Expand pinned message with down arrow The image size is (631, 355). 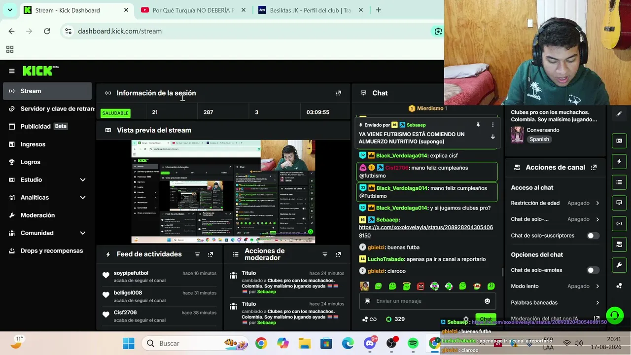click(492, 137)
